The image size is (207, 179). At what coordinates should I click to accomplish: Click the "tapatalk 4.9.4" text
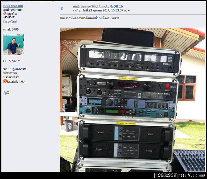[16, 82]
